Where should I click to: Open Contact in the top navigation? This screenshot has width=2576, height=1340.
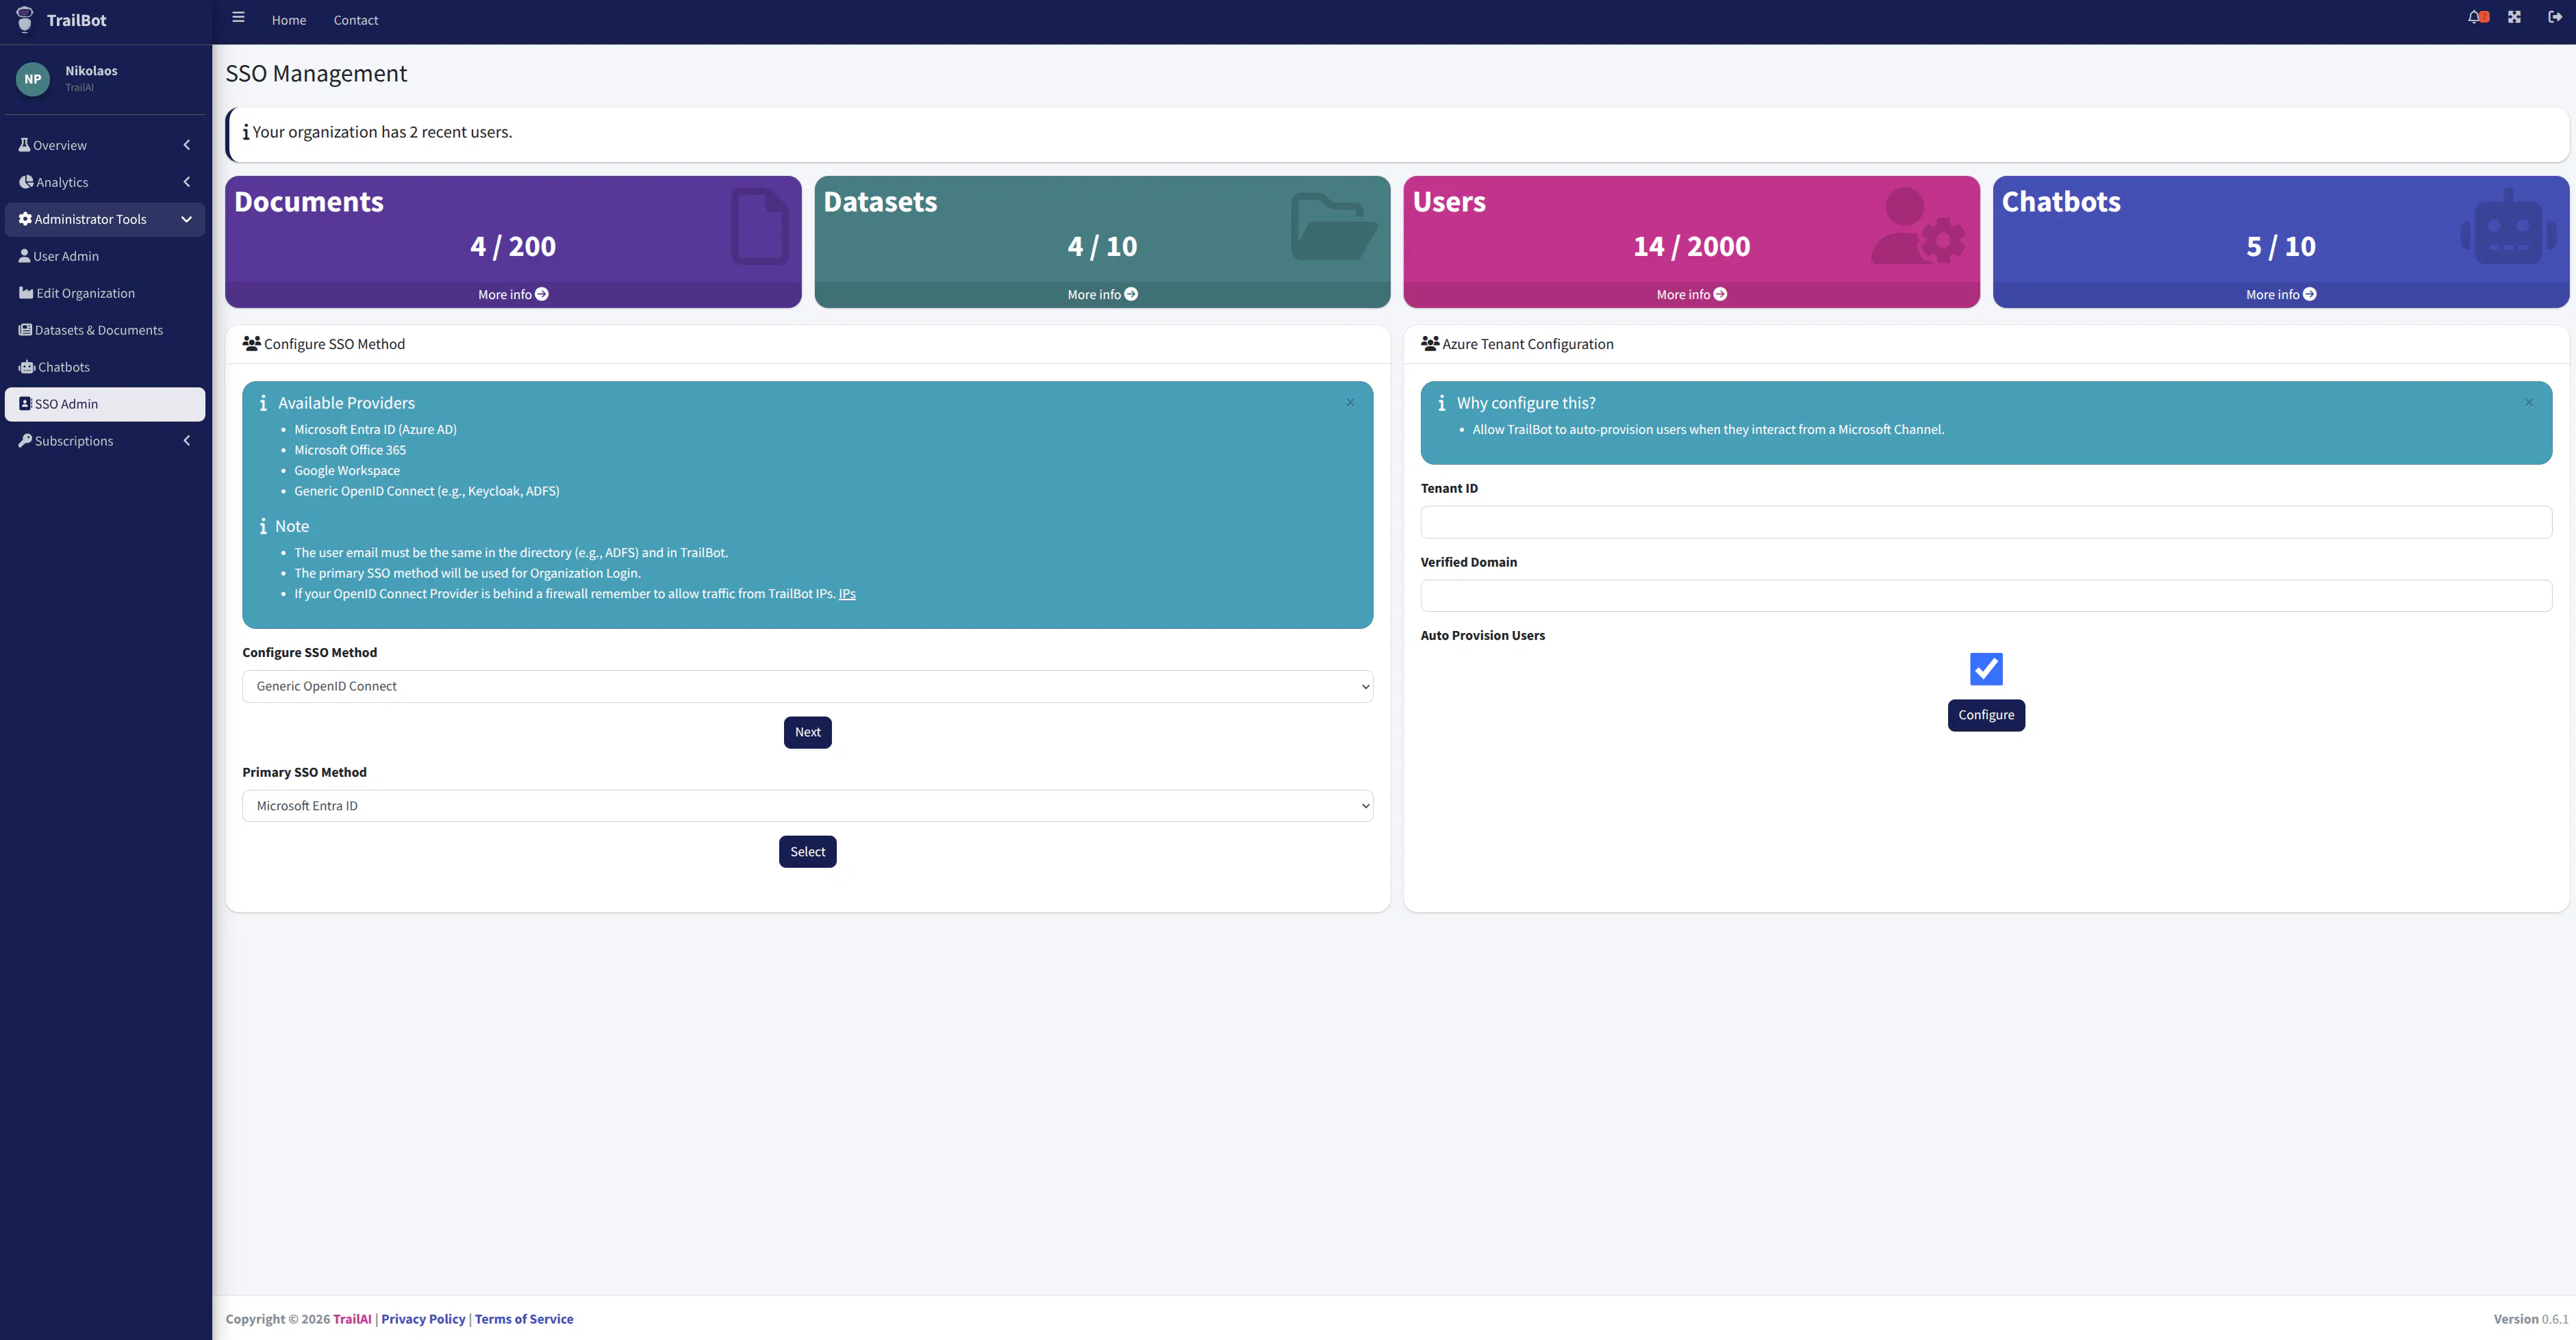coord(356,20)
